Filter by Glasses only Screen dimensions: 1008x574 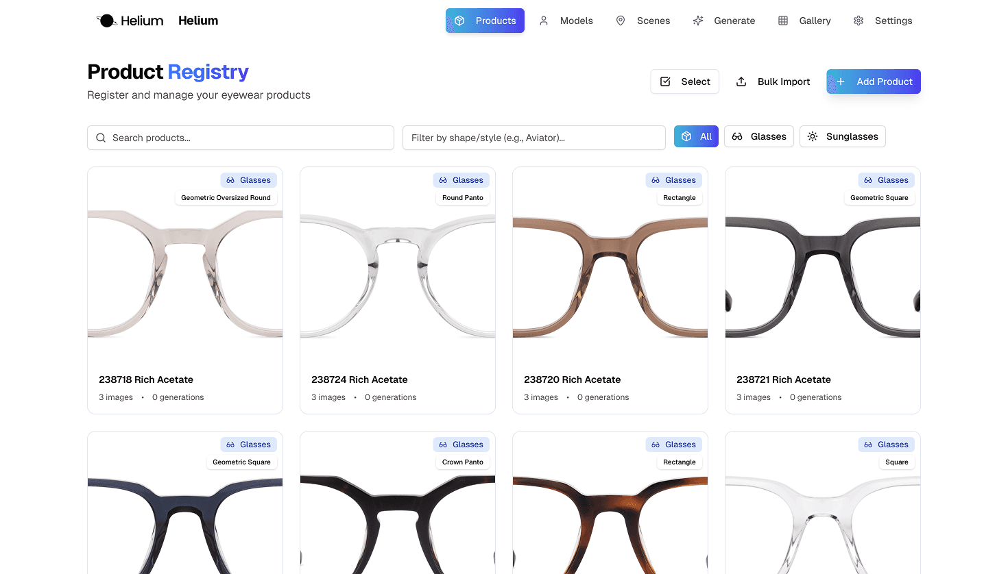point(759,136)
